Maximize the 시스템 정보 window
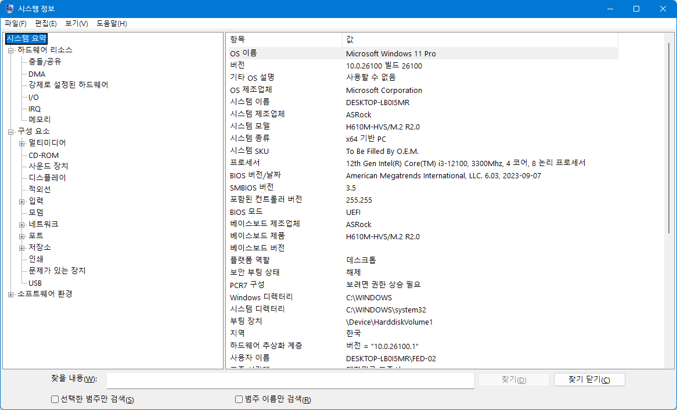The height and width of the screenshot is (410, 677). 636,9
